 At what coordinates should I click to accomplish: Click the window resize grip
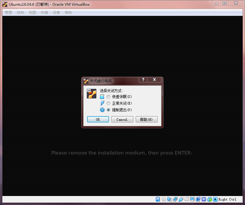241,201
